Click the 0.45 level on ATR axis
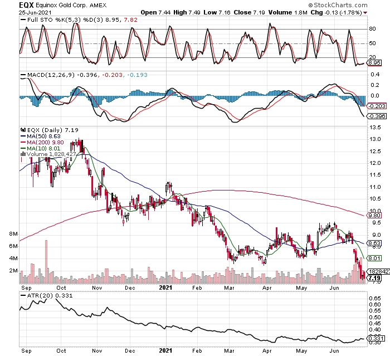This screenshot has height=356, width=390. point(375,324)
